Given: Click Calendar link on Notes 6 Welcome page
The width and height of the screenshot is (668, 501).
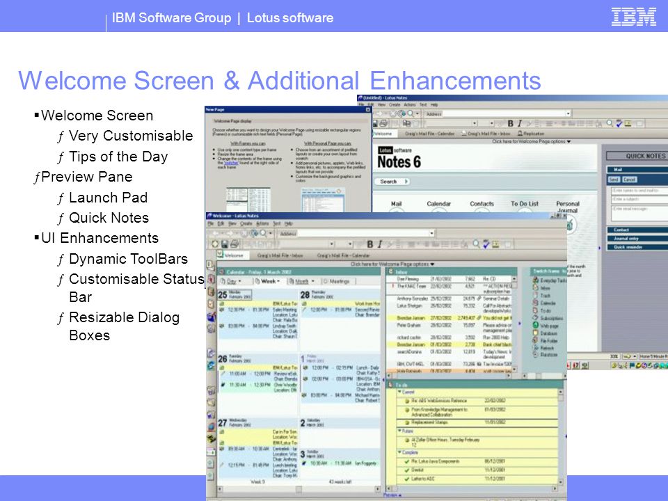Looking at the screenshot, I should [x=439, y=204].
